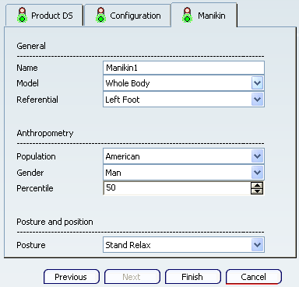
Task: Click the Percentile value field
Action: pyautogui.click(x=177, y=188)
